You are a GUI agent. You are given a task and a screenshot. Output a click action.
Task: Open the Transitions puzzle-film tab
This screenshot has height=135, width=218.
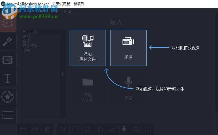[8, 60]
